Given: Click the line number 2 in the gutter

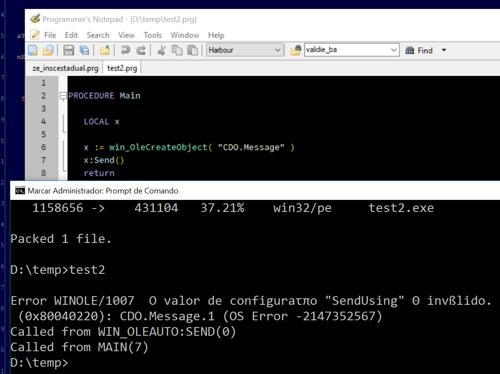Looking at the screenshot, I should pos(43,96).
